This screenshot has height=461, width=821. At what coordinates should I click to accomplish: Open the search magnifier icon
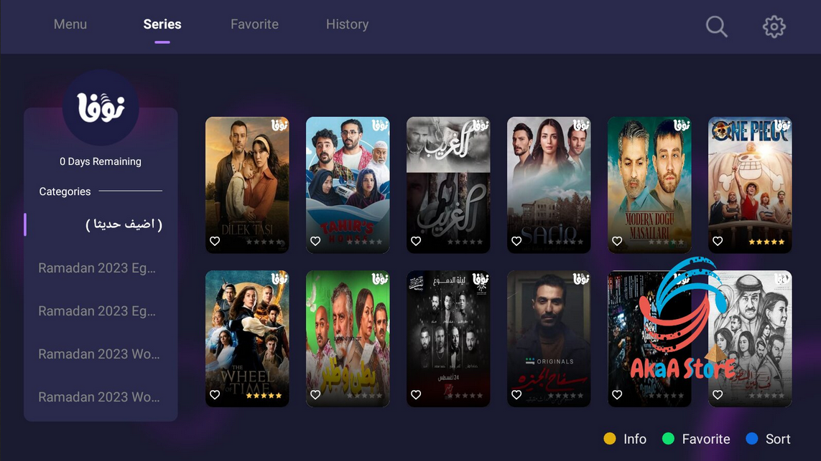[716, 26]
